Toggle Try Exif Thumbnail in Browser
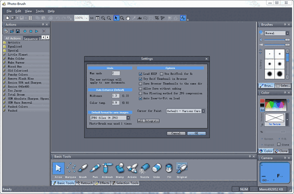Viewport: 294px width, 194px height. (x=140, y=79)
